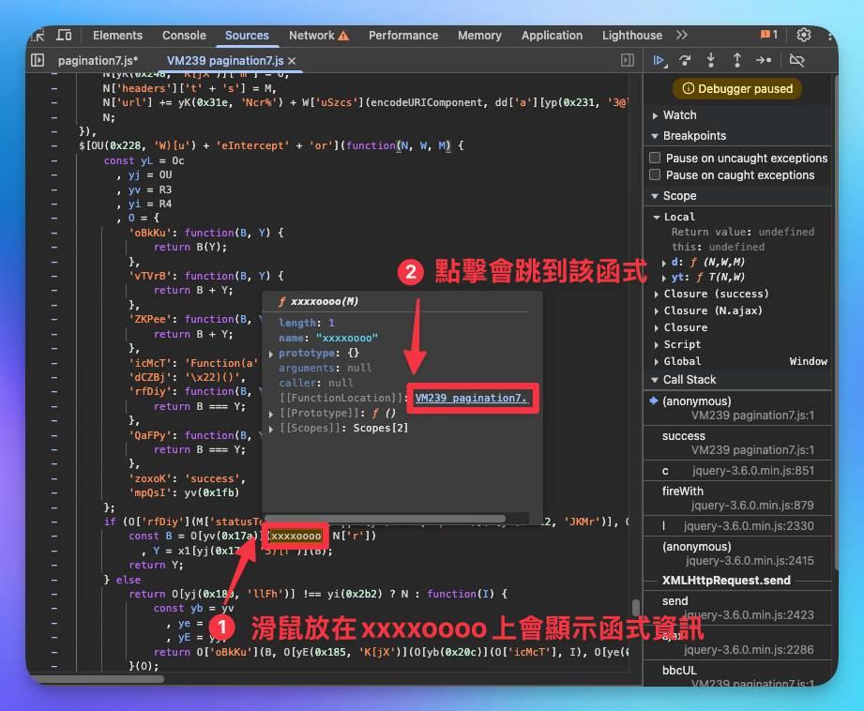Expand the d function variable

[664, 263]
